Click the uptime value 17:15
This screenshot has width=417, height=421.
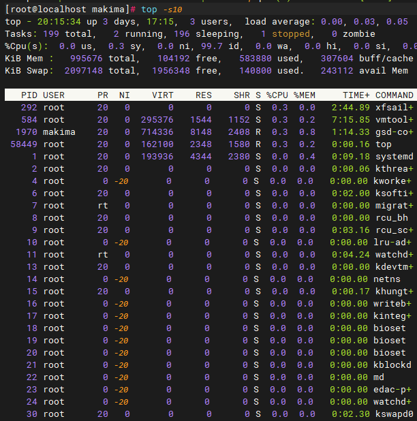click(x=160, y=22)
